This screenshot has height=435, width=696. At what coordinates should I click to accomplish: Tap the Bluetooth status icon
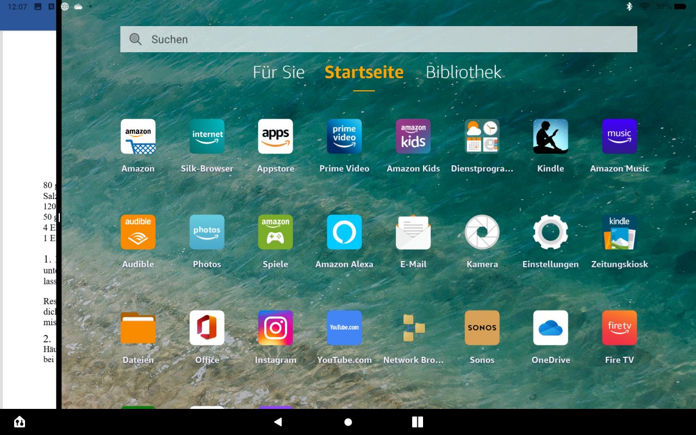(630, 7)
